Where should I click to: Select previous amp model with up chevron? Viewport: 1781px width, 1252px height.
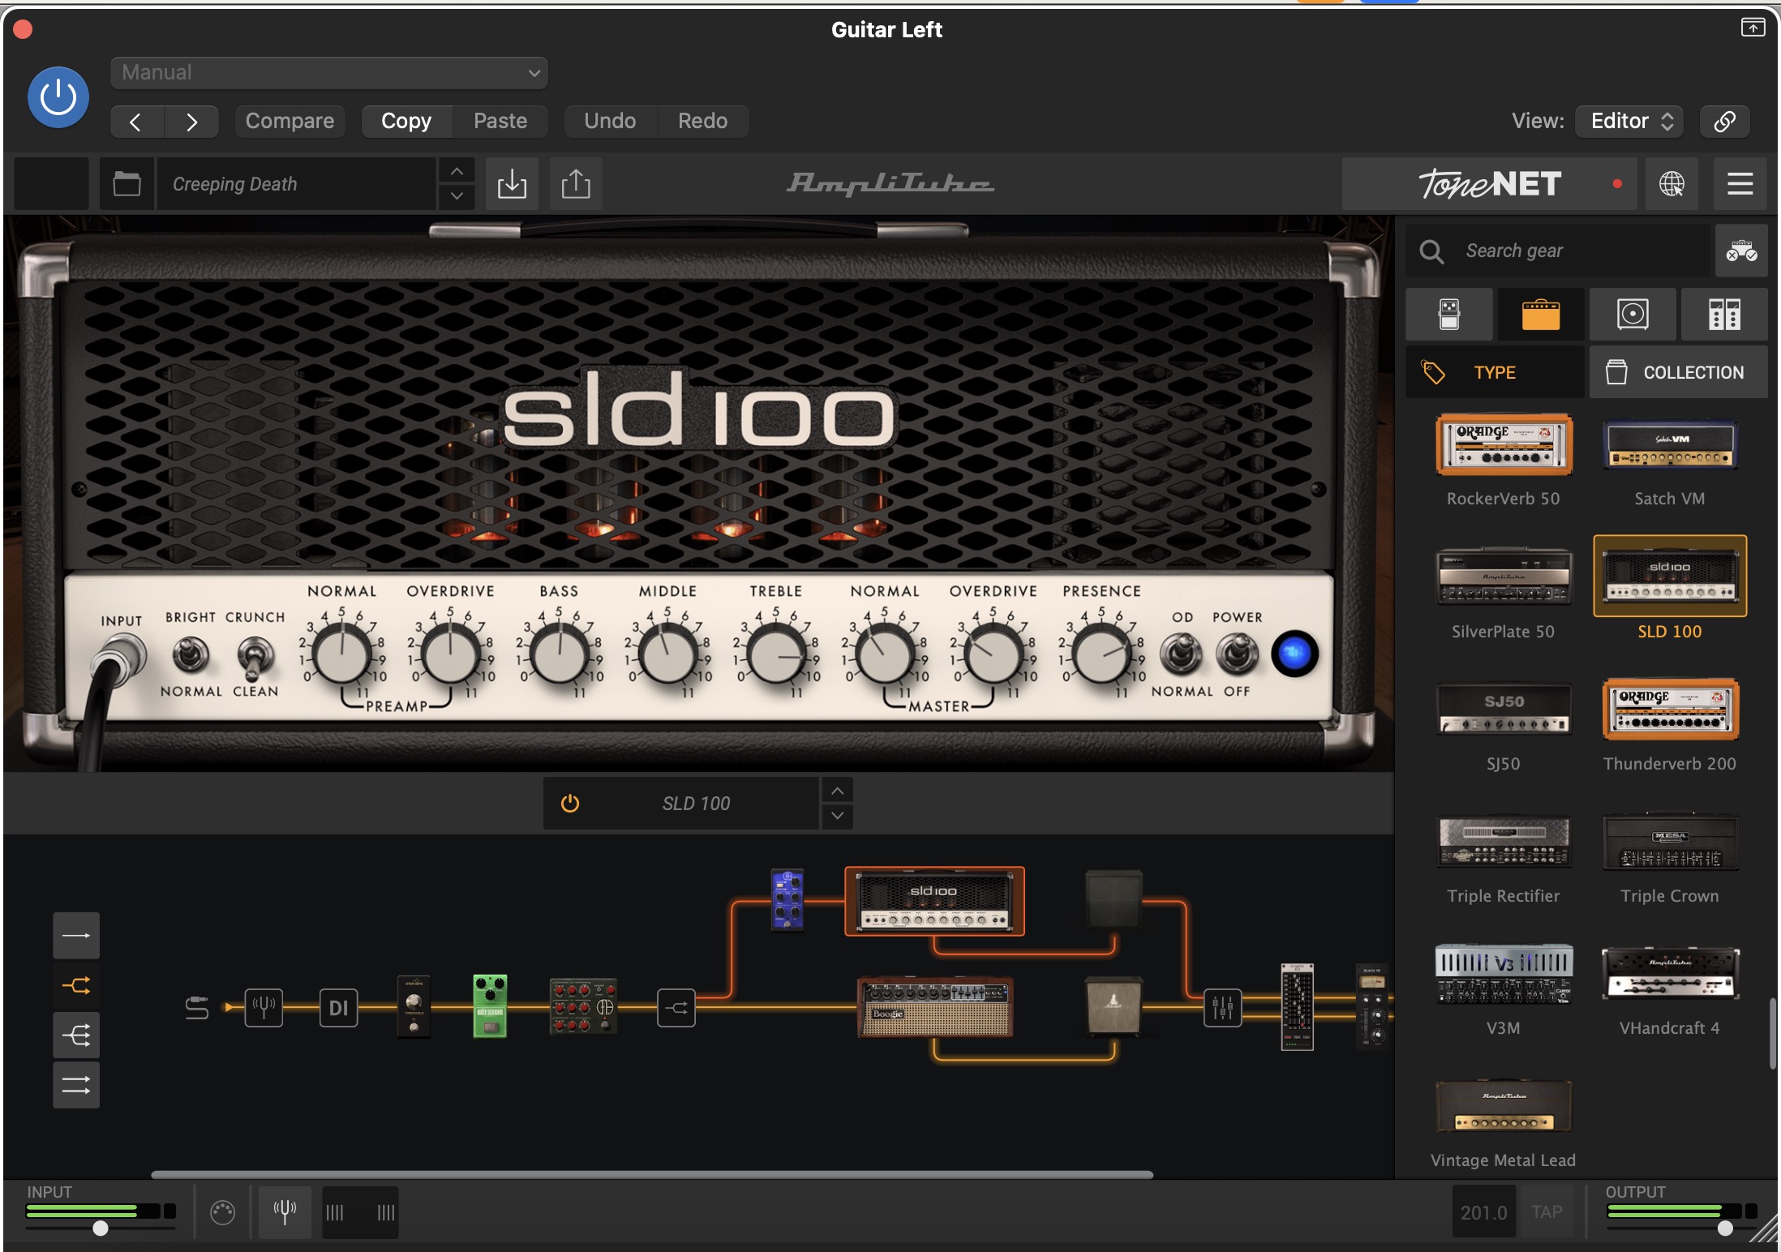pos(838,791)
